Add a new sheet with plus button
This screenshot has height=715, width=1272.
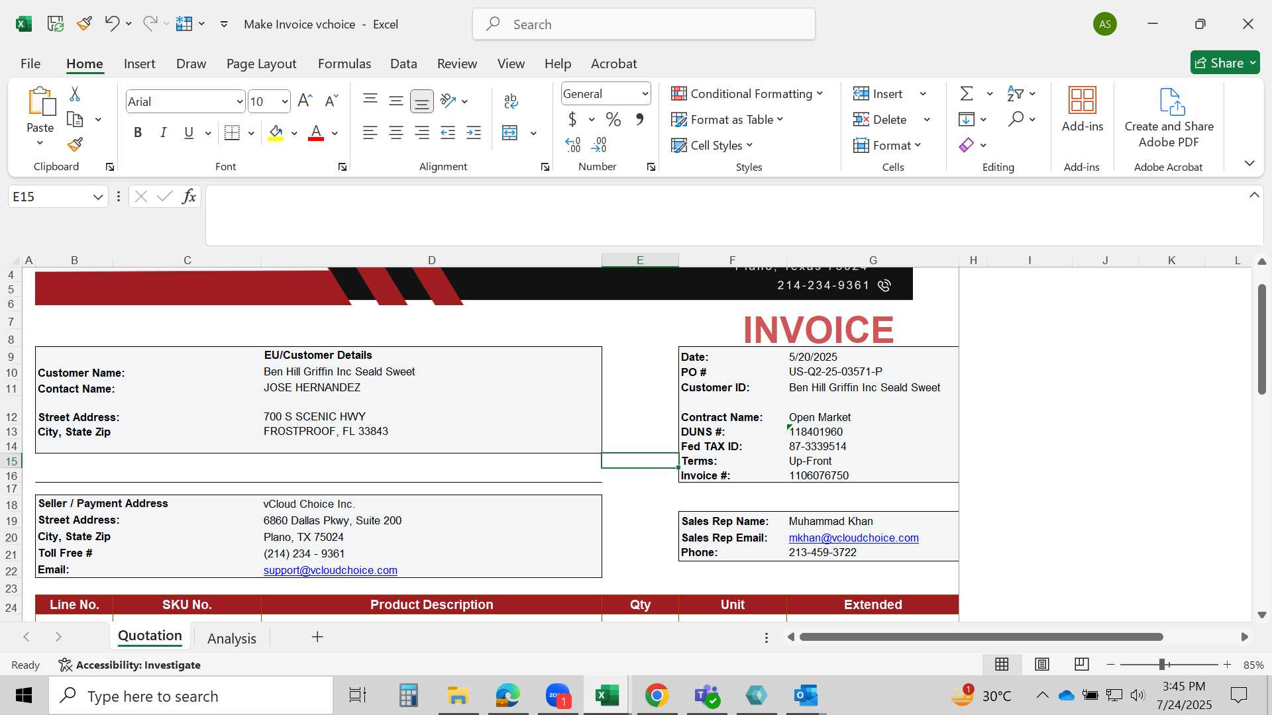(317, 637)
